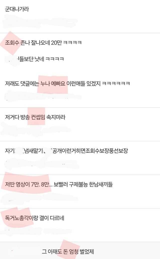Click the highlighted word '독거노총각'

pyautogui.click(x=17, y=218)
